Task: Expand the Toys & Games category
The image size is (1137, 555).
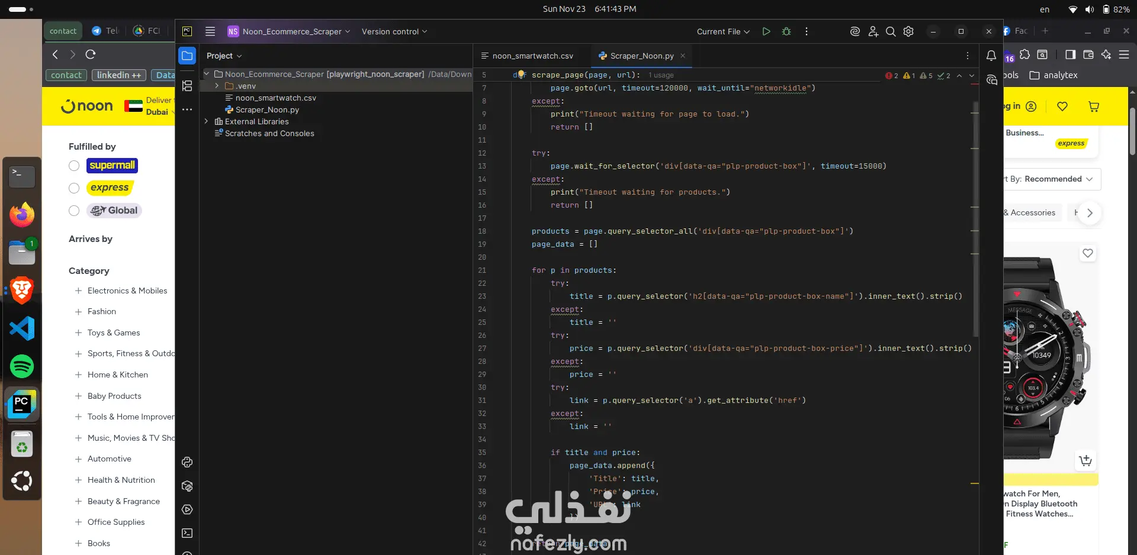Action: click(x=78, y=333)
